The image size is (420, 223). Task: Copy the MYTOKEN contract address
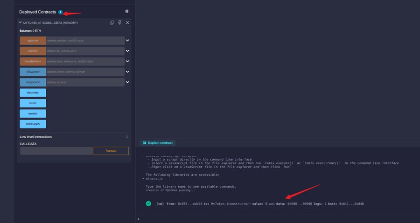(x=112, y=23)
